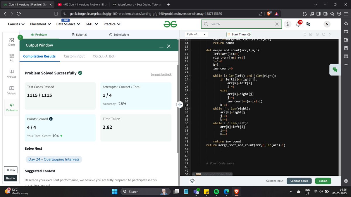The width and height of the screenshot is (351, 197).
Task: Open the All sidebar item
Action: pyautogui.click(x=11, y=57)
